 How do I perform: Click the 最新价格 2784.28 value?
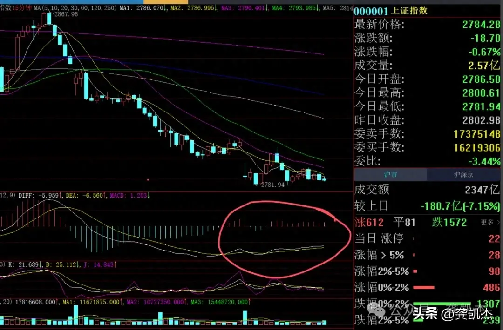(481, 24)
